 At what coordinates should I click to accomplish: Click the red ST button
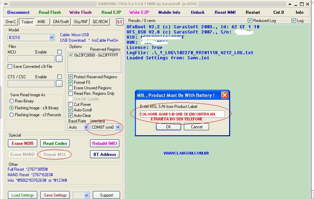click(120, 22)
